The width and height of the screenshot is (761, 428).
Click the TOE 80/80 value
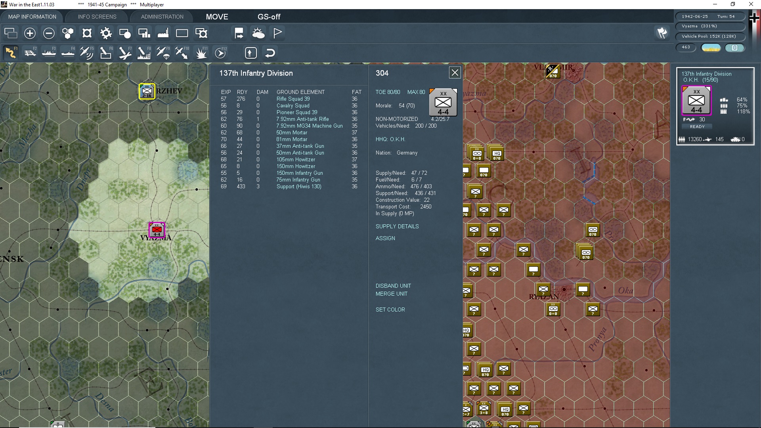[x=388, y=92]
